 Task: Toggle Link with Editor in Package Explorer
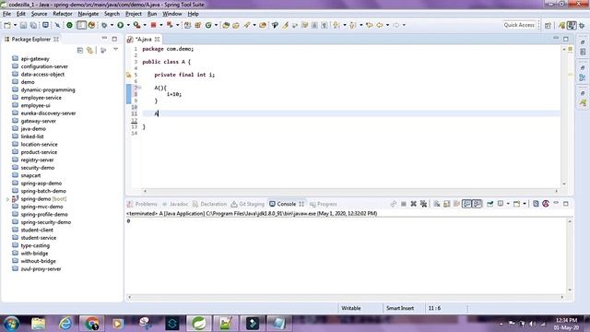pyautogui.click(x=90, y=50)
